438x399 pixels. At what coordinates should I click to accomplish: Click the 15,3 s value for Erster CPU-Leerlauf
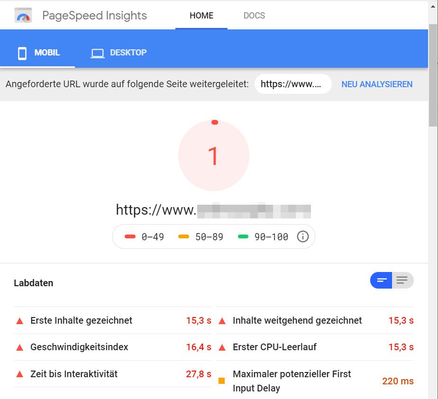[x=401, y=347]
